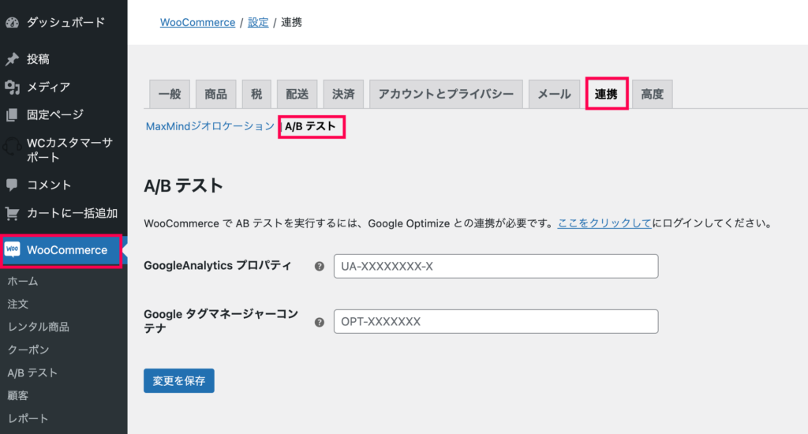This screenshot has width=808, height=434.
Task: Click the pages icon beside 固定ページ
Action: coord(12,115)
